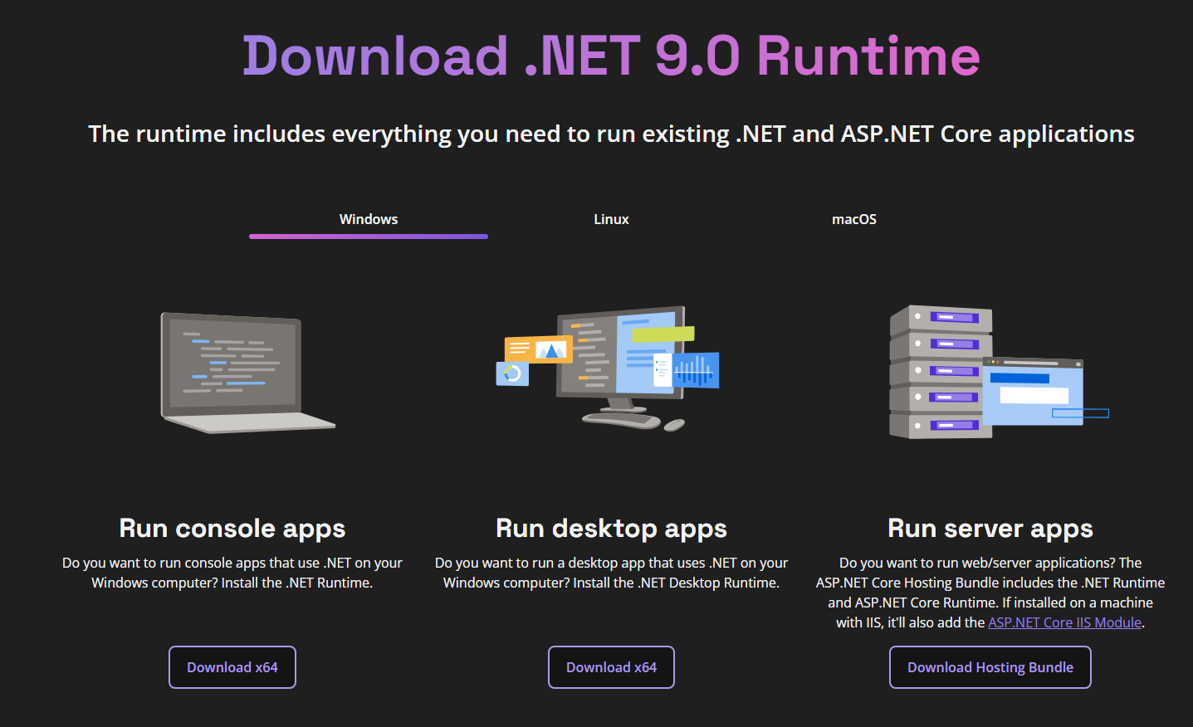Click the Run desktop apps heading
This screenshot has height=727, width=1193.
click(611, 529)
